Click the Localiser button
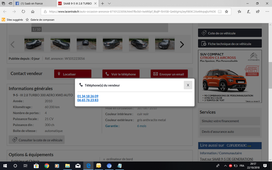Screen dimensions: 272x170 click(x=73, y=74)
